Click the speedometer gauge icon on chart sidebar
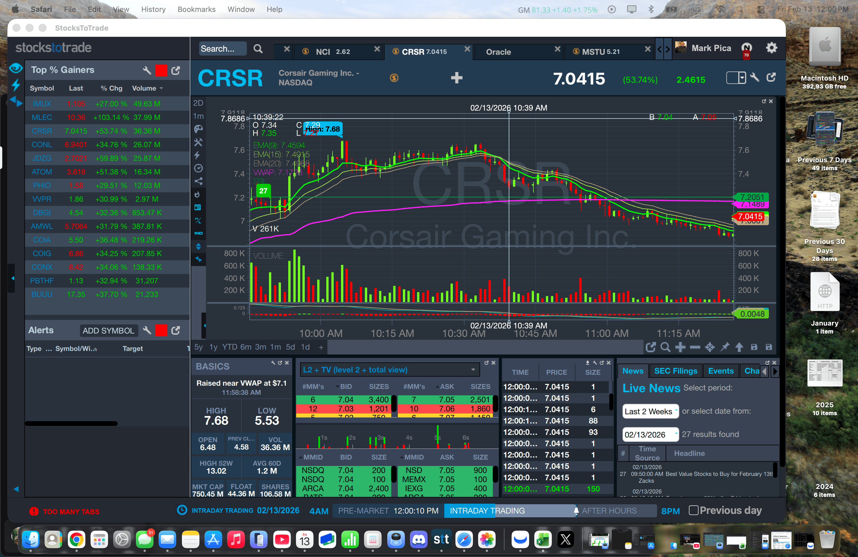 tap(198, 168)
